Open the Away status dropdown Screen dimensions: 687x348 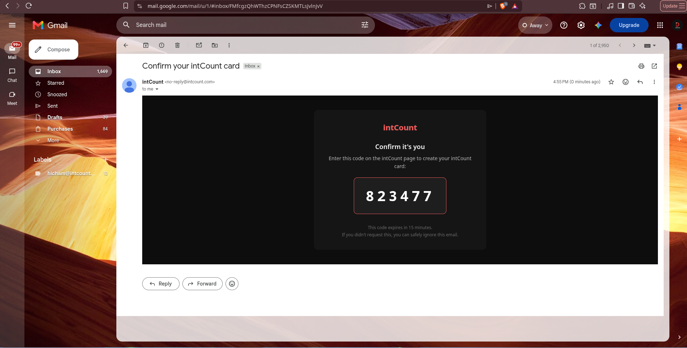[x=535, y=25]
